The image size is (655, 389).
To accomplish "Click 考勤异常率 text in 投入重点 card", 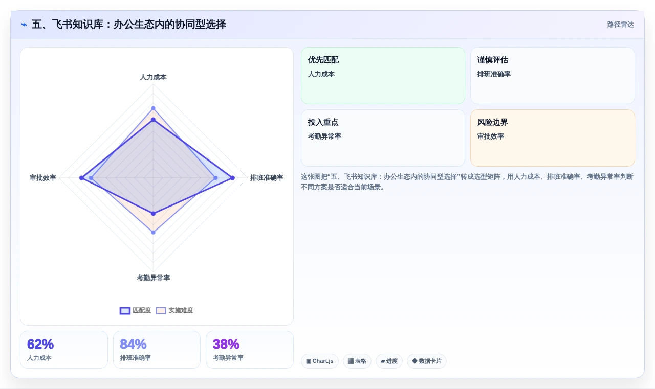I will [x=324, y=136].
